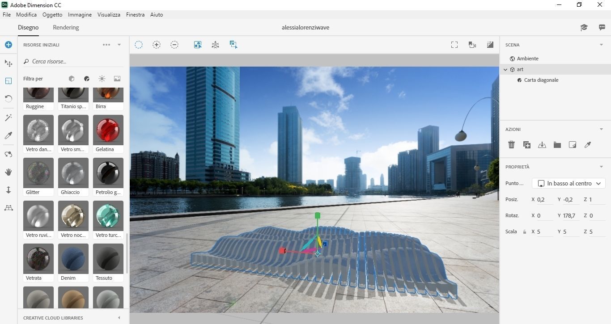Switch to the Rendering tab
611x324 pixels.
(x=66, y=27)
